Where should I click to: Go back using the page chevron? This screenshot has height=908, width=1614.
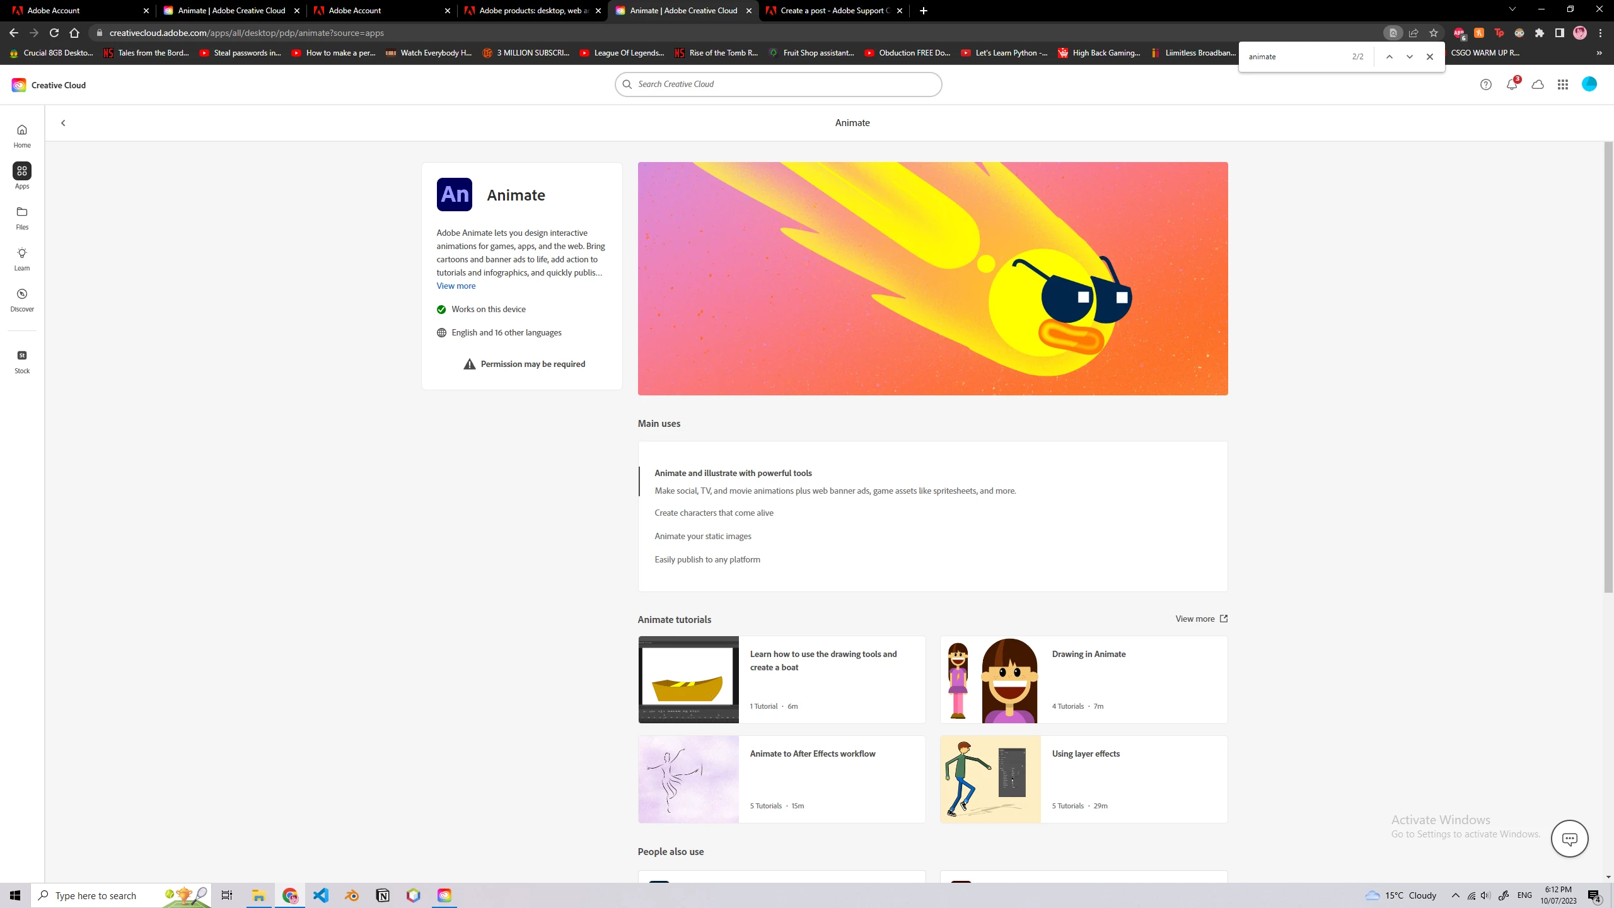(63, 123)
